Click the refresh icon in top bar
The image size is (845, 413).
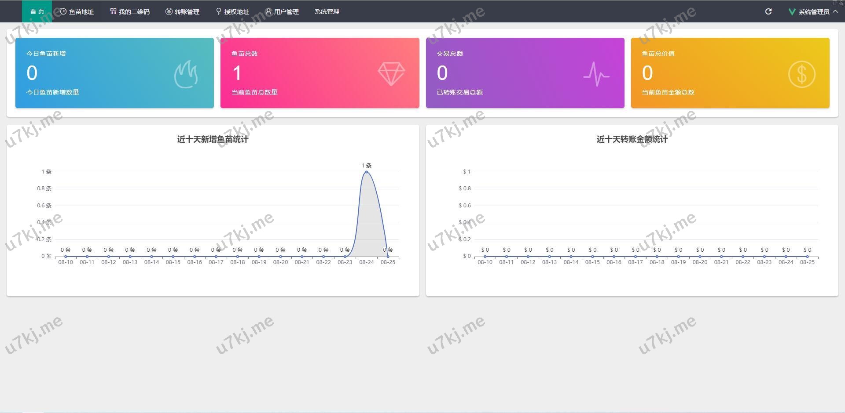click(768, 11)
